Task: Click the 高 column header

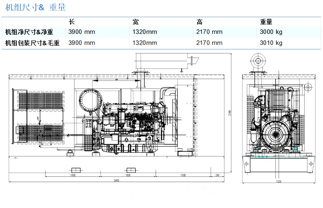Action: 200,22
